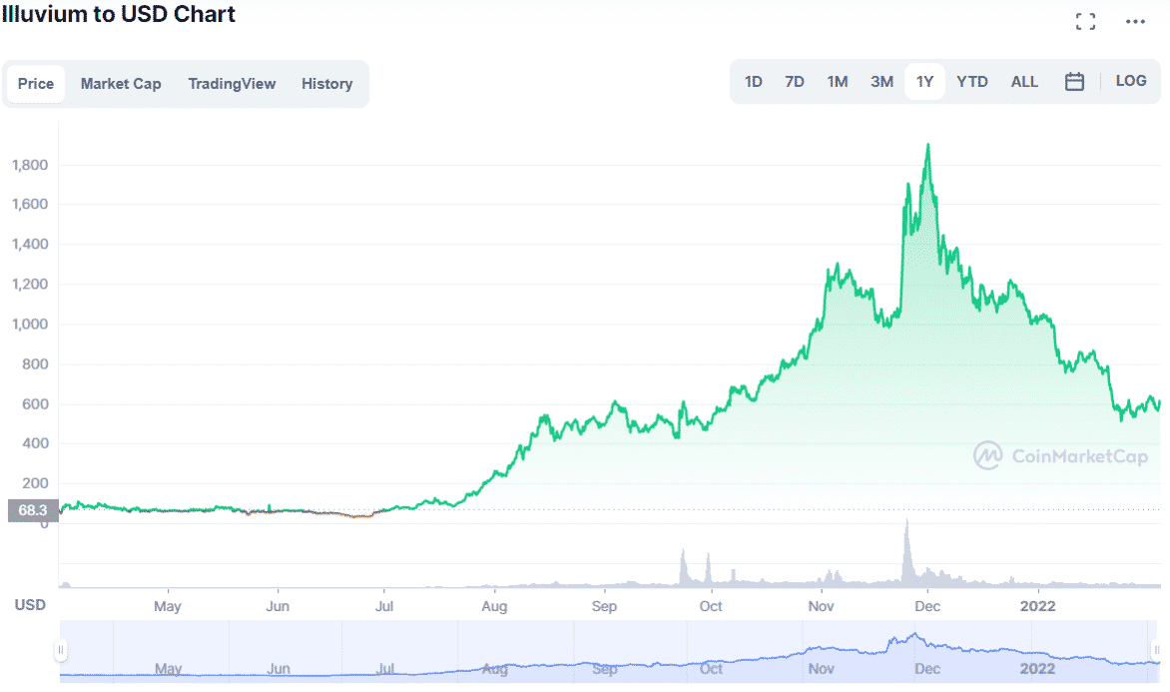The height and width of the screenshot is (692, 1170).
Task: Click the 1,200 y-axis label
Action: 30,284
